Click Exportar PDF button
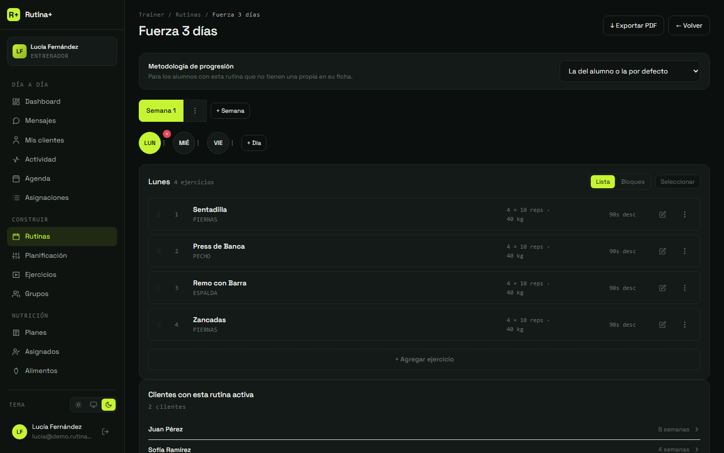This screenshot has height=453, width=724. pyautogui.click(x=633, y=26)
